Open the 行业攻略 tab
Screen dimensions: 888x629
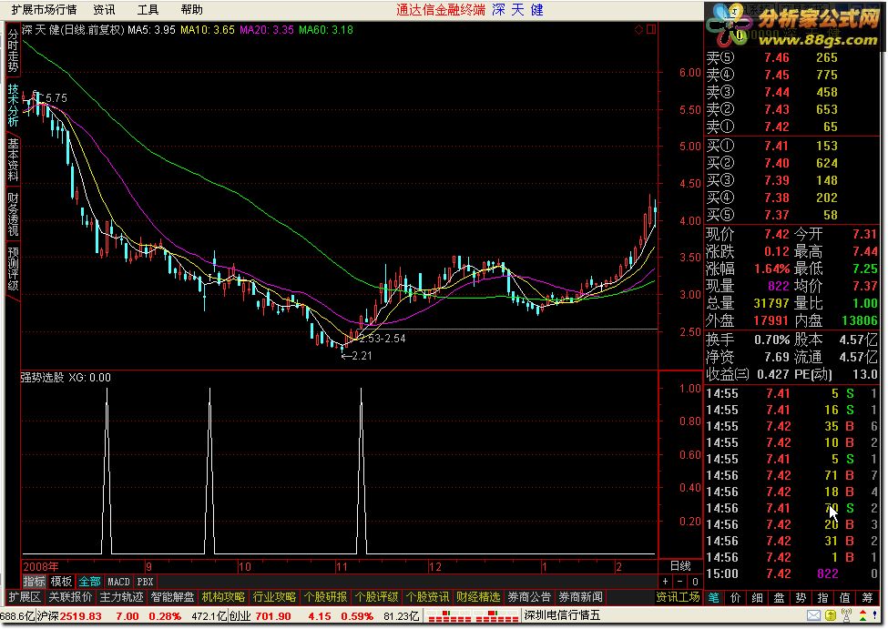coord(274,597)
